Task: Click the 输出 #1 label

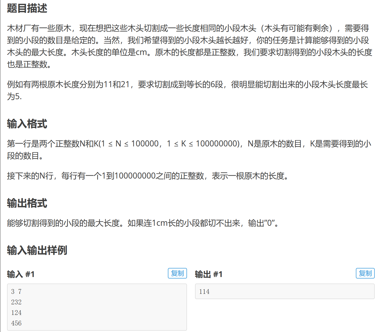Action: [x=209, y=274]
